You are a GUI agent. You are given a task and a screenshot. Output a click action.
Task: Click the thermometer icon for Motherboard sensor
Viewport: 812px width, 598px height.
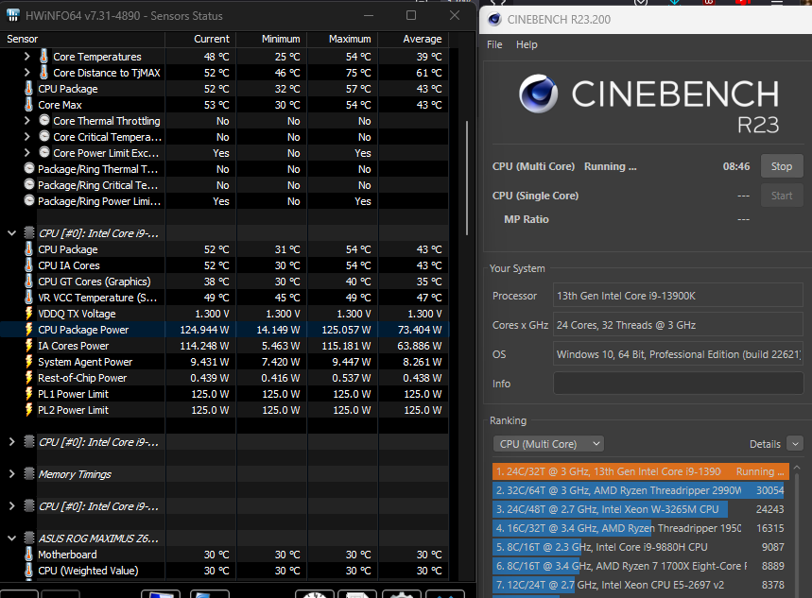pyautogui.click(x=29, y=554)
